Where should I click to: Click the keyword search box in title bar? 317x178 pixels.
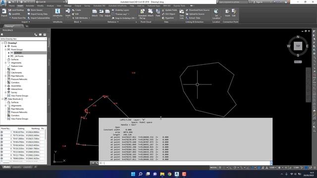(x=233, y=2)
